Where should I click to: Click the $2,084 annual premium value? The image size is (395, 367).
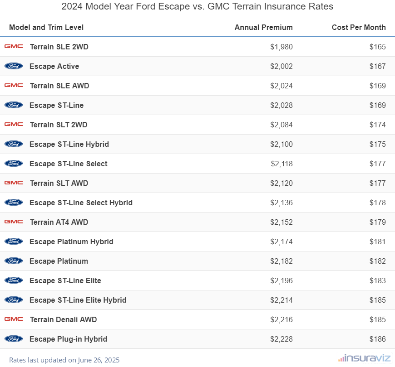coord(281,125)
